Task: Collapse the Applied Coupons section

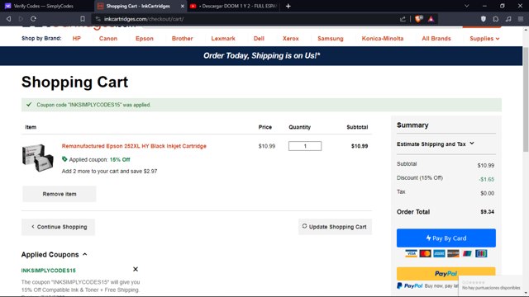Action: pyautogui.click(x=54, y=255)
